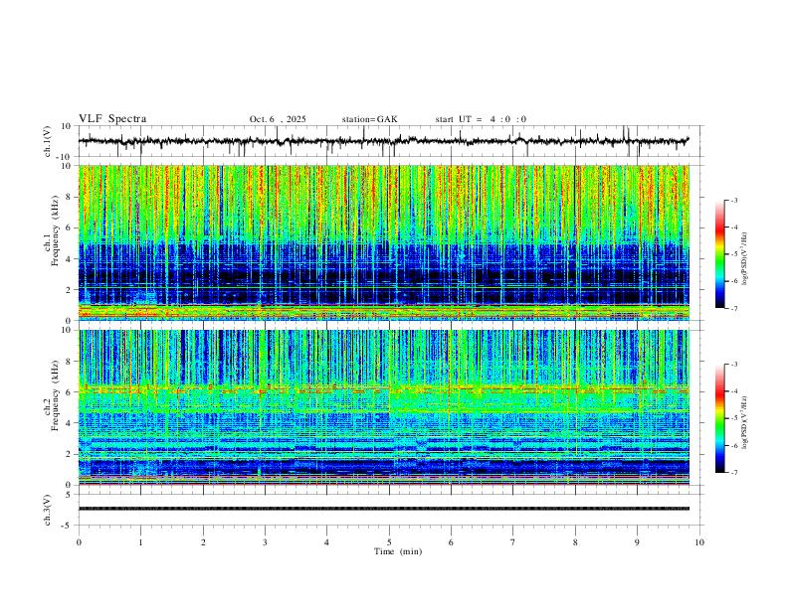Click the "VLF Spectra" plot title
This screenshot has height=608, width=788.
112,119
